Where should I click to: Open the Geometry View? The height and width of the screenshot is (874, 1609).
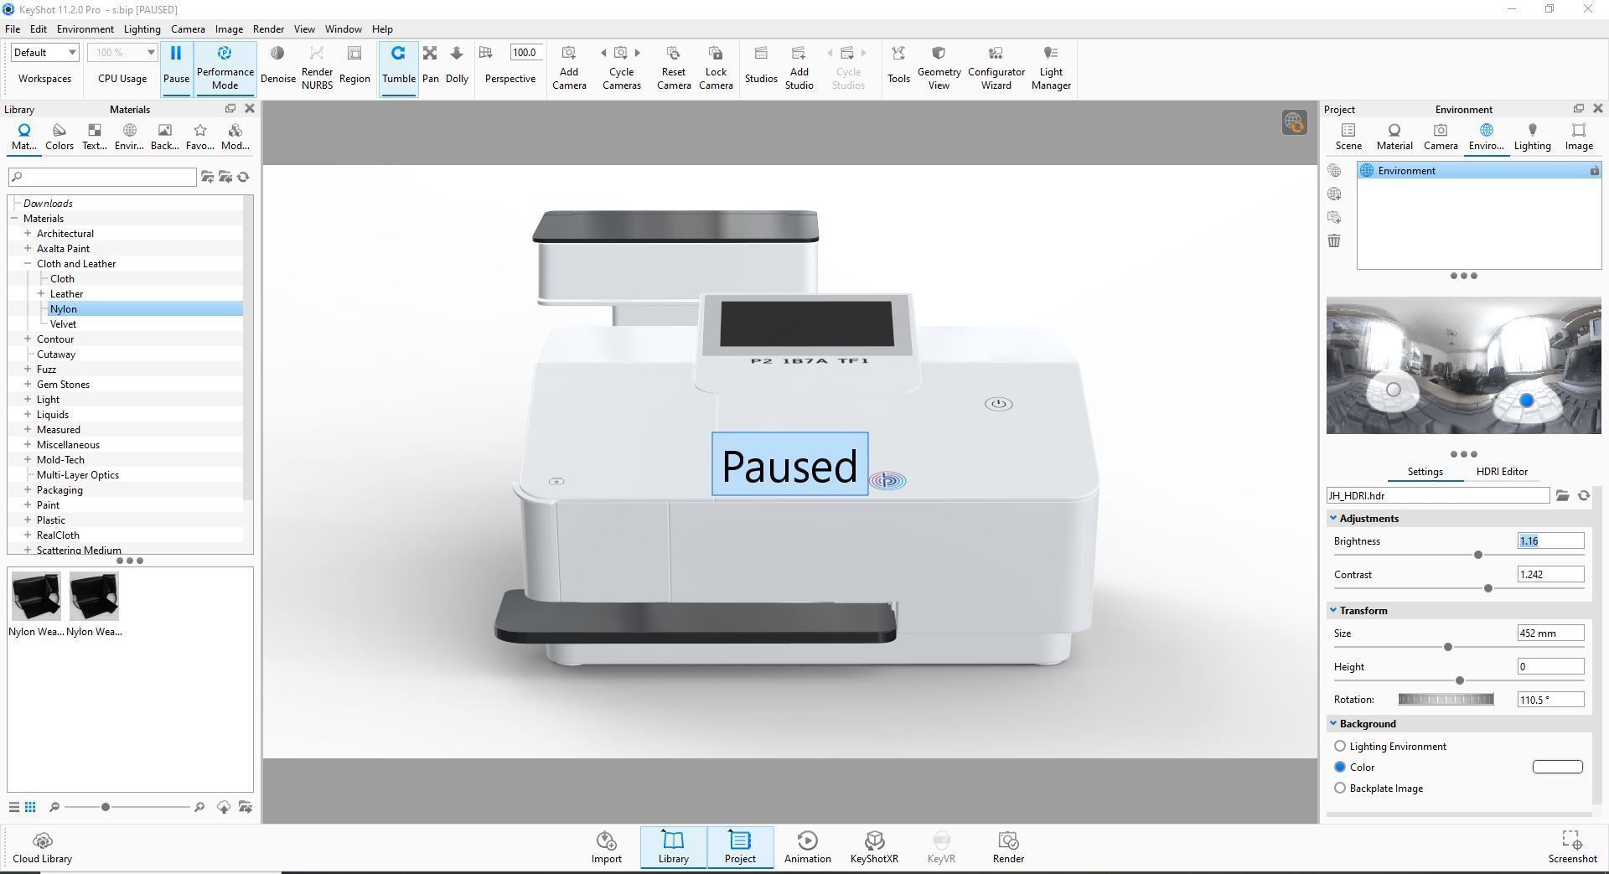click(939, 67)
